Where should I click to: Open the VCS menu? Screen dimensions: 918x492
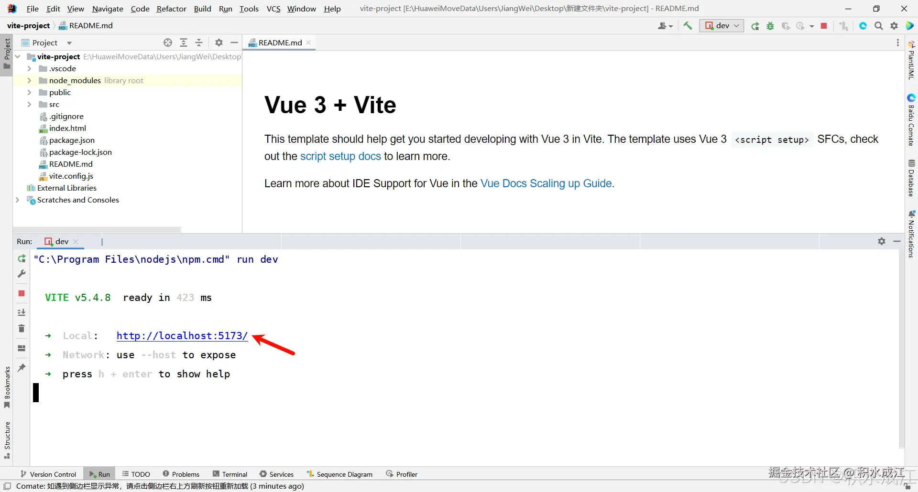click(x=273, y=9)
